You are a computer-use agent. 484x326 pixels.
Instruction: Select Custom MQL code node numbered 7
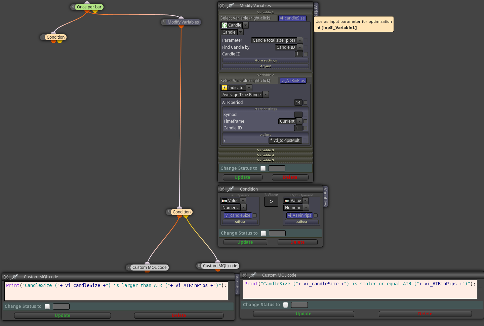(149, 268)
